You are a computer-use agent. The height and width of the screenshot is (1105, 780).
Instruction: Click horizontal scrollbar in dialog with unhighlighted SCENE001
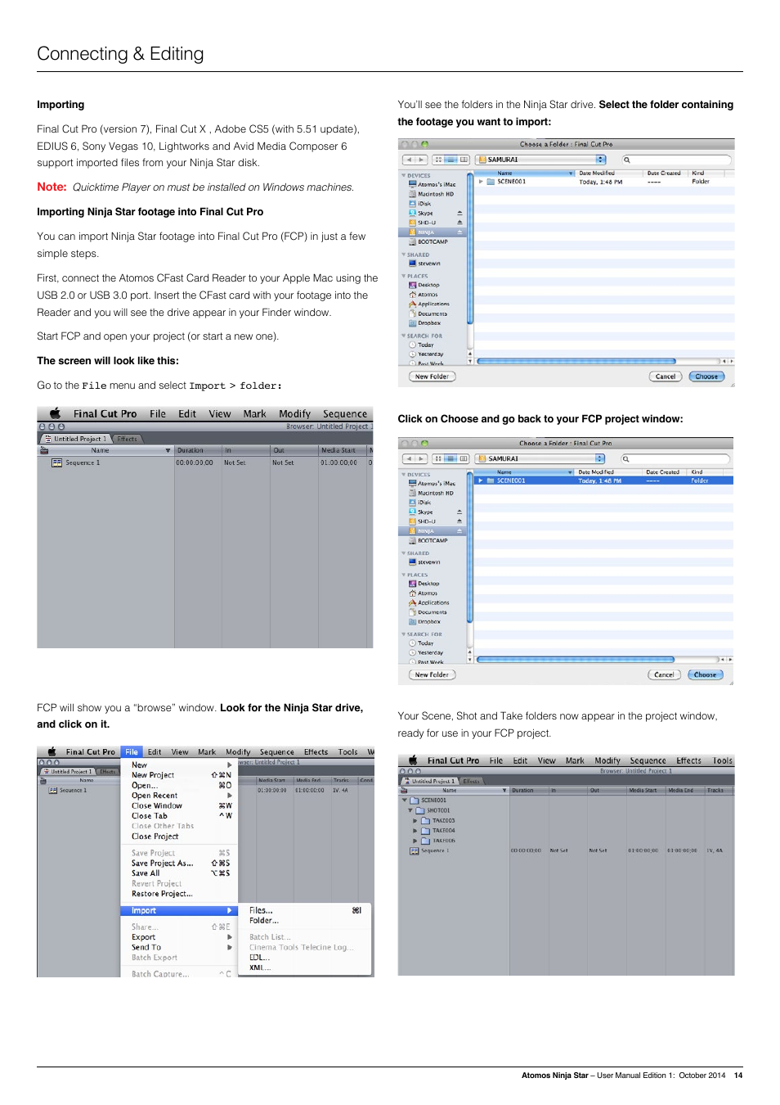pos(576,361)
